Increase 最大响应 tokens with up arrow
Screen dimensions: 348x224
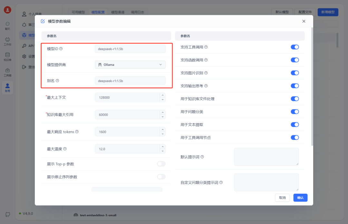click(x=163, y=130)
